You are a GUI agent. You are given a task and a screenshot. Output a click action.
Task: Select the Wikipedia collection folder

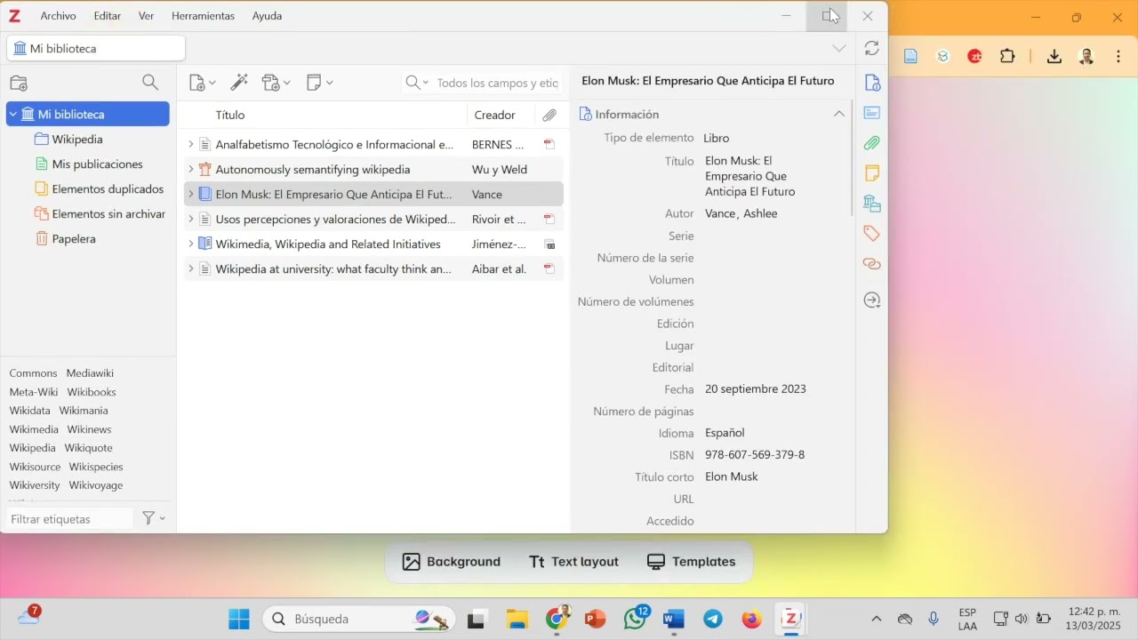pyautogui.click(x=77, y=140)
